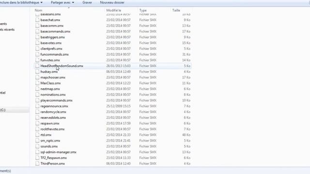Select file name respawn.smx
Screen dimensions: 310x174
50,123
